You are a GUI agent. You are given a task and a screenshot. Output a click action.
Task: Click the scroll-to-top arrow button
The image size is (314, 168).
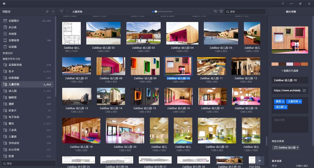tap(259, 161)
